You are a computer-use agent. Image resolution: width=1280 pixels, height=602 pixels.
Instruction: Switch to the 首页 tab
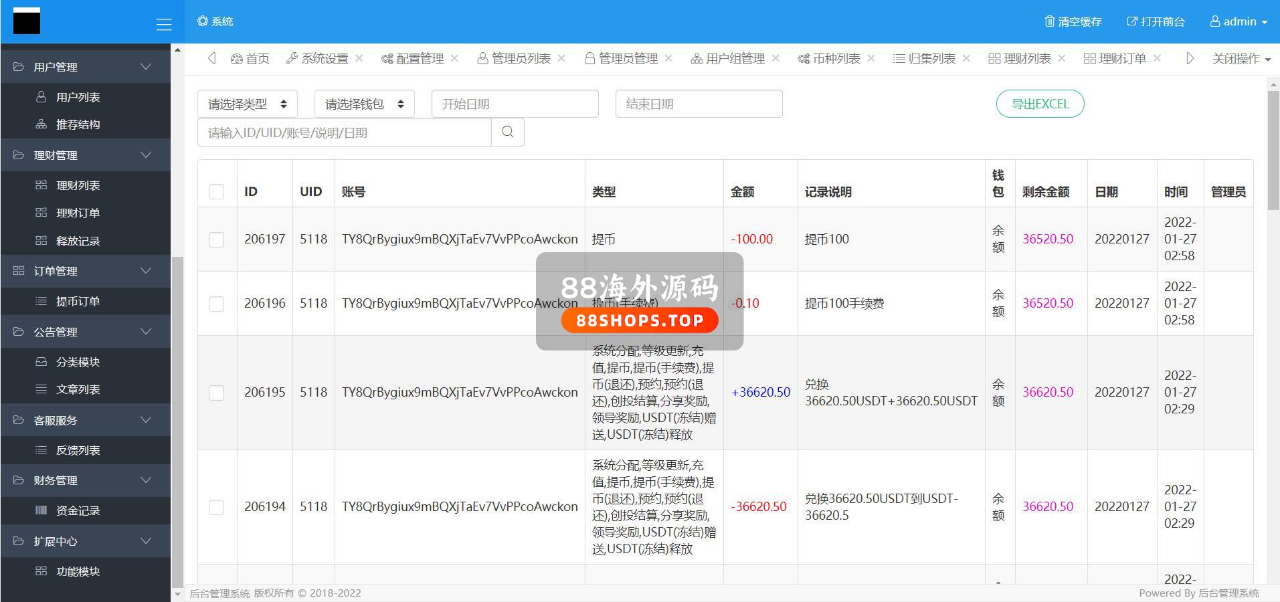point(250,58)
